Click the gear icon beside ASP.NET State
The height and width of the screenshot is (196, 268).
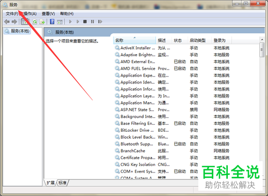coord(117,110)
